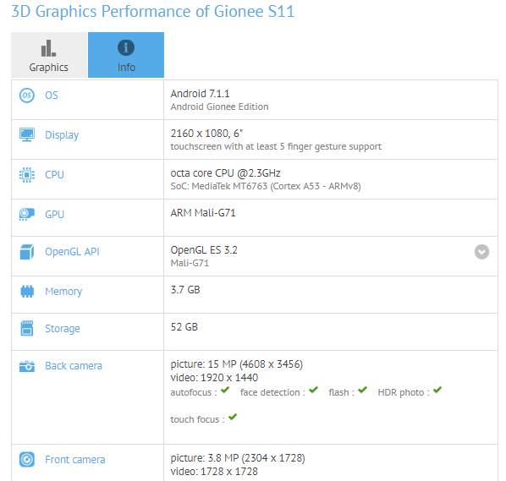The width and height of the screenshot is (506, 481).
Task: Click the 'Mali-G71' subtext under OpenGL
Action: pos(190,263)
